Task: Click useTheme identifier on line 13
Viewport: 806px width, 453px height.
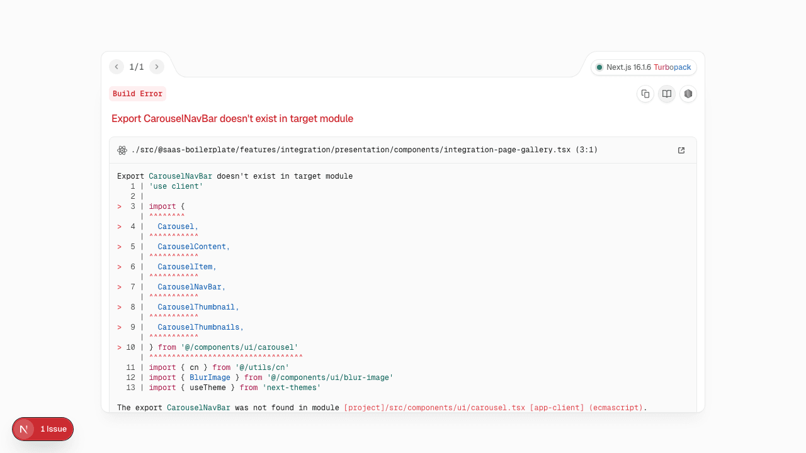Action: [208, 388]
